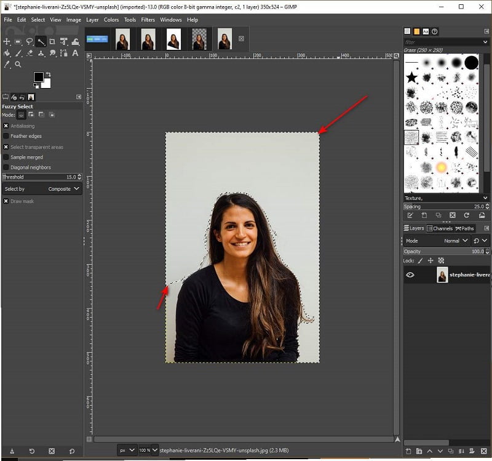This screenshot has width=492, height=461.
Task: Open the Filters menu
Action: click(148, 20)
